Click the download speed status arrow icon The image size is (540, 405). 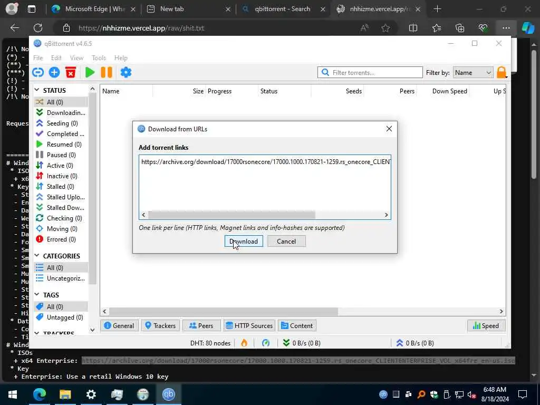(286, 343)
